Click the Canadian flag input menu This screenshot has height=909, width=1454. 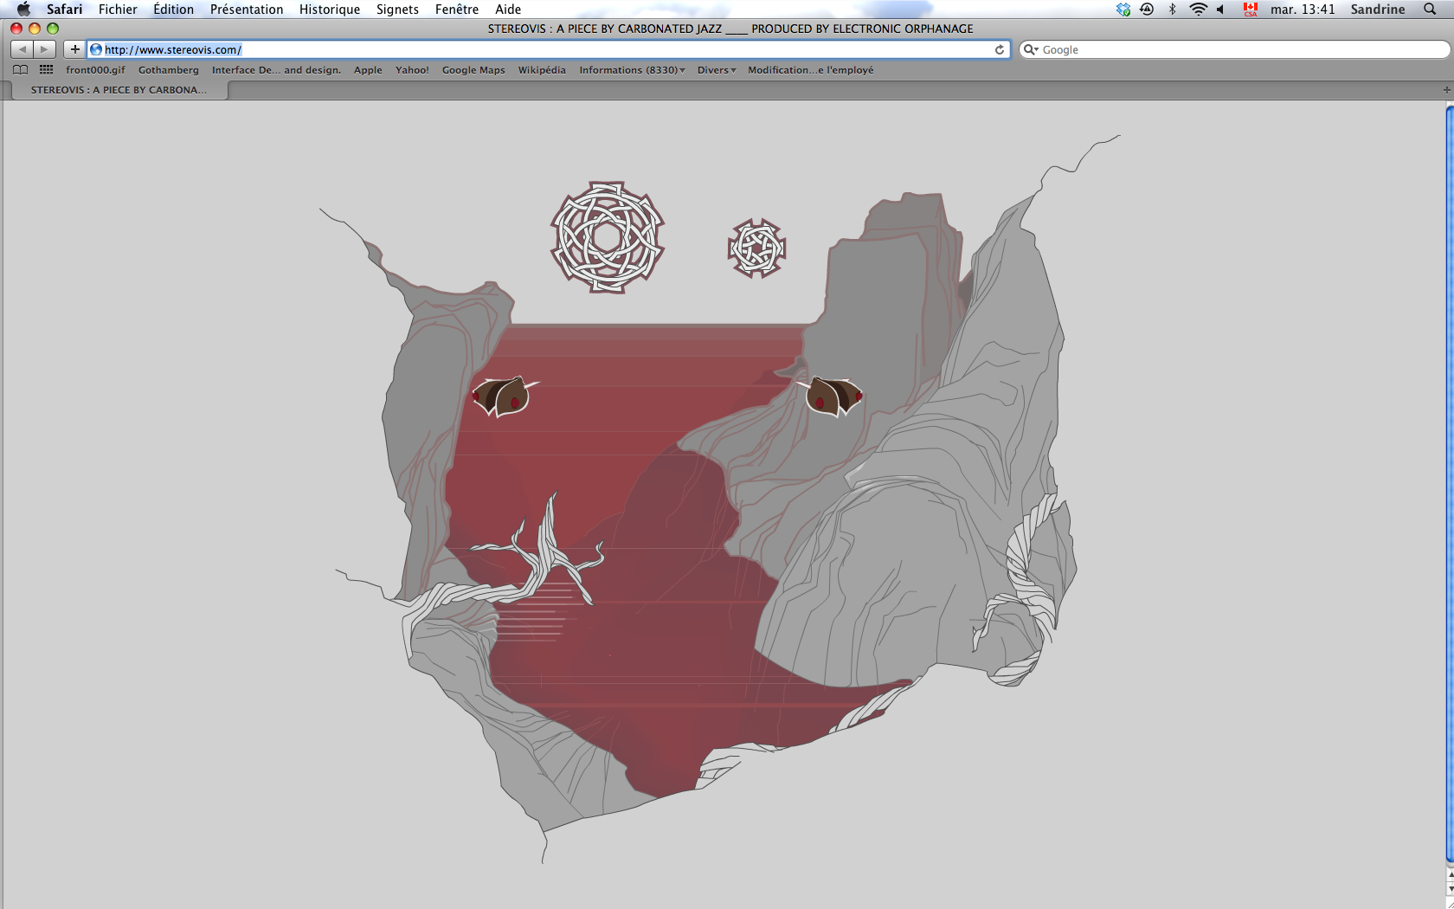tap(1250, 10)
